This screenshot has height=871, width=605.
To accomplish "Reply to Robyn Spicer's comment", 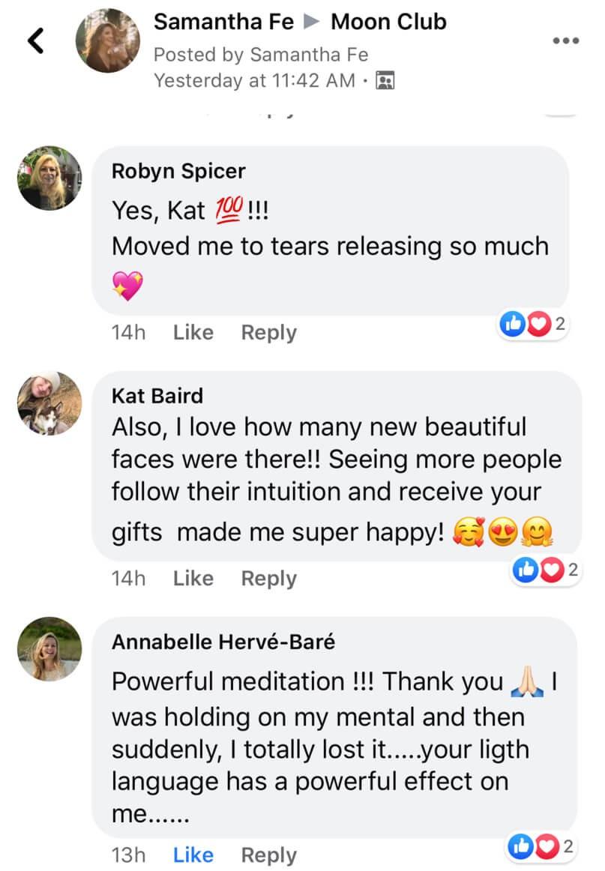I will pos(268,332).
